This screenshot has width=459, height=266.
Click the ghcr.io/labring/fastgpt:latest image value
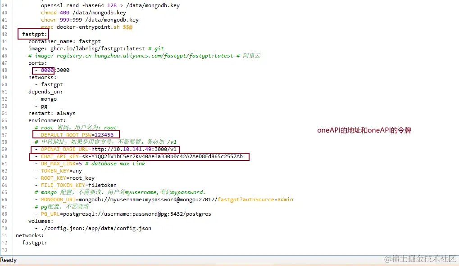point(97,49)
